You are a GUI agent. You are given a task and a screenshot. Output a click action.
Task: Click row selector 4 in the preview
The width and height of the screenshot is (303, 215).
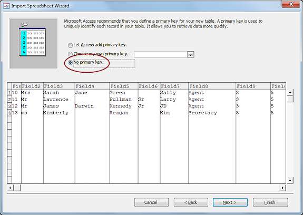click(9, 113)
